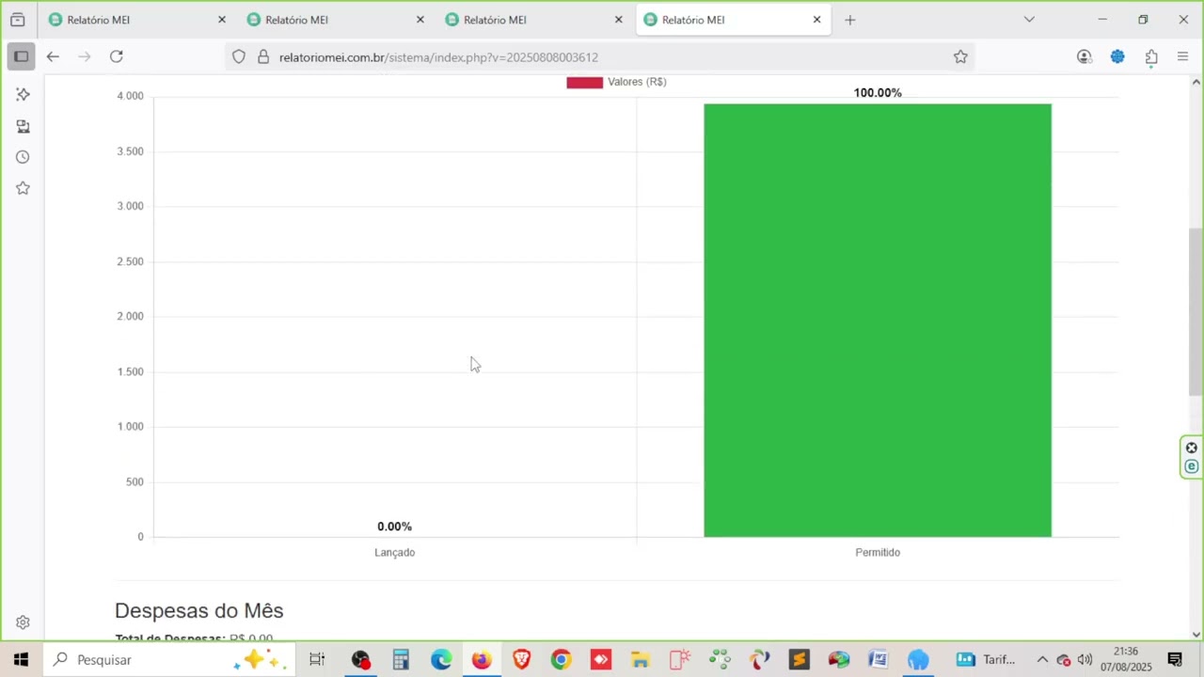Open the Firefox account icon
Viewport: 1204px width, 677px height.
(x=1085, y=56)
